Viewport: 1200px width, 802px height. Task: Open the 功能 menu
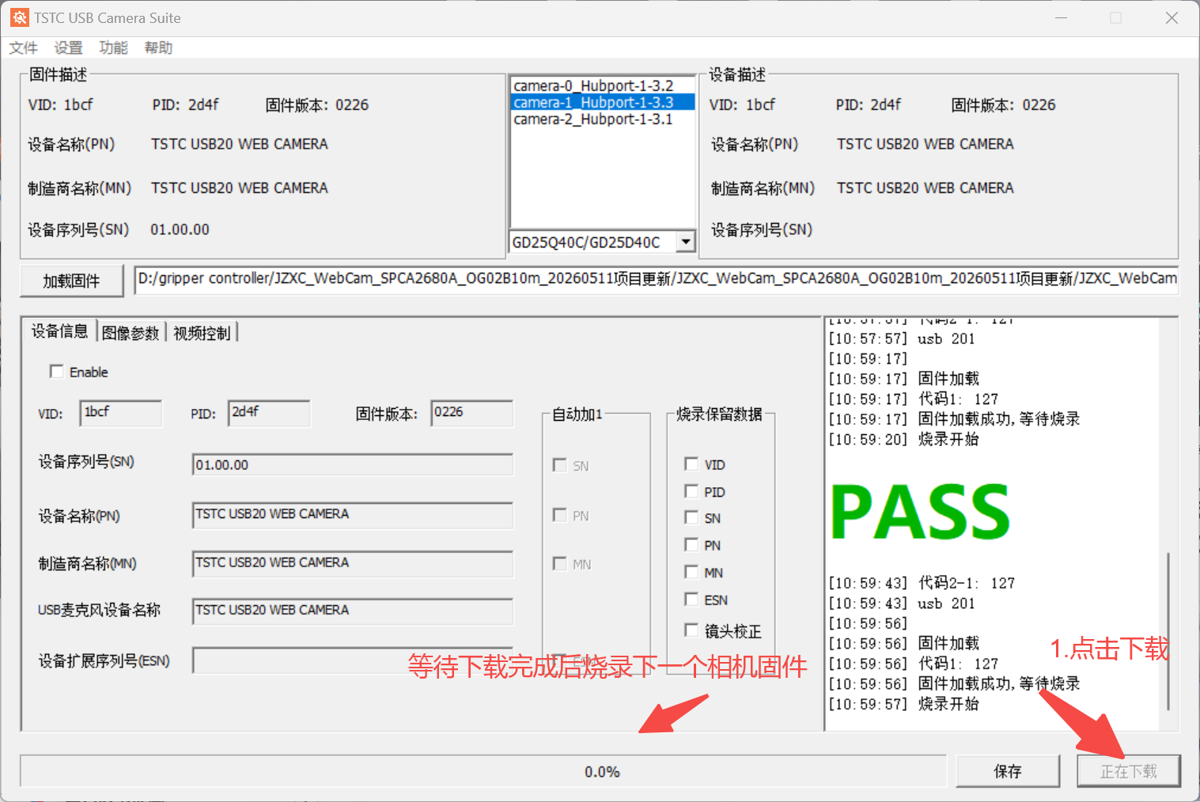113,47
